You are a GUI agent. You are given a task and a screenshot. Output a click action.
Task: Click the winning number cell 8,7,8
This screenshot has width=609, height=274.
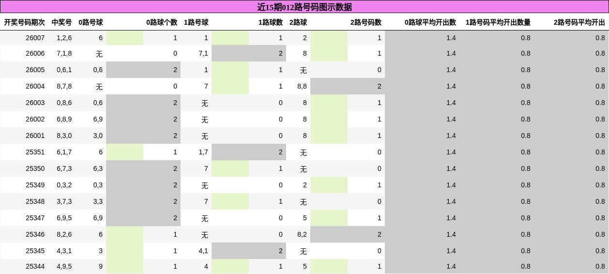(64, 86)
